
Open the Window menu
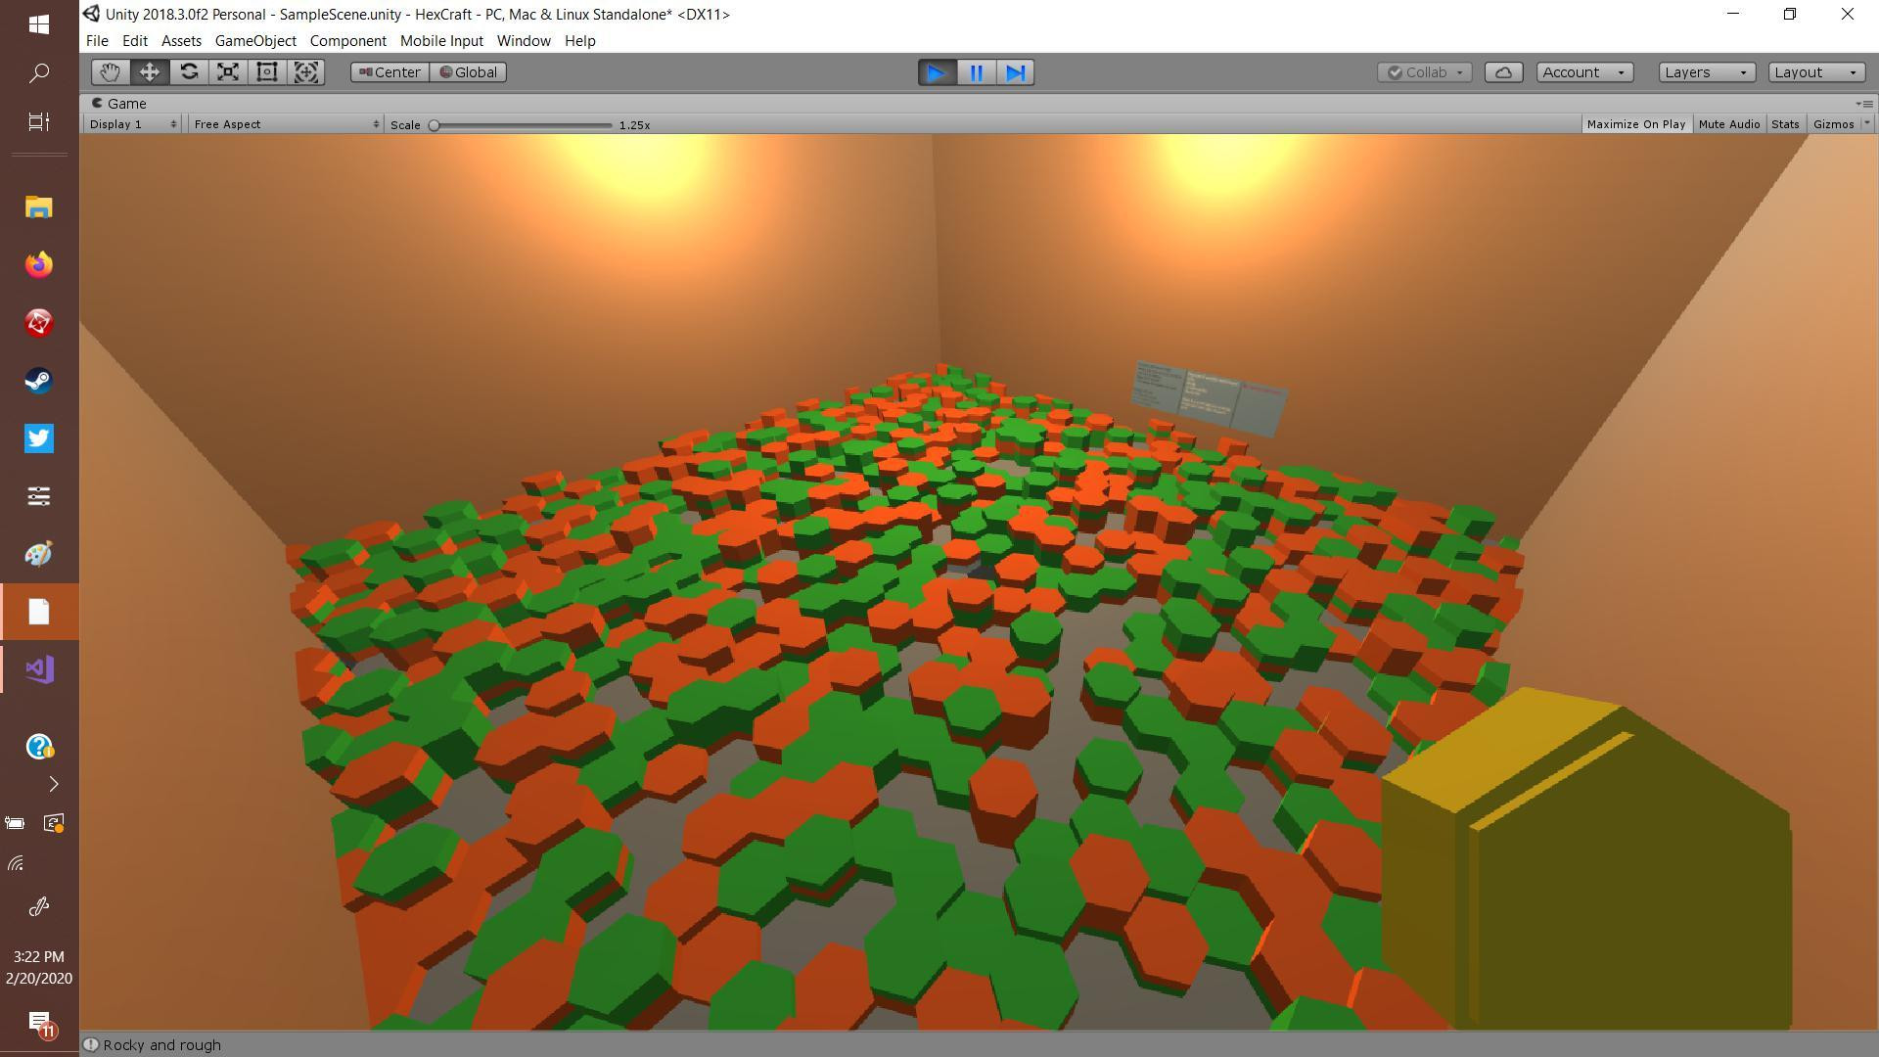[524, 41]
